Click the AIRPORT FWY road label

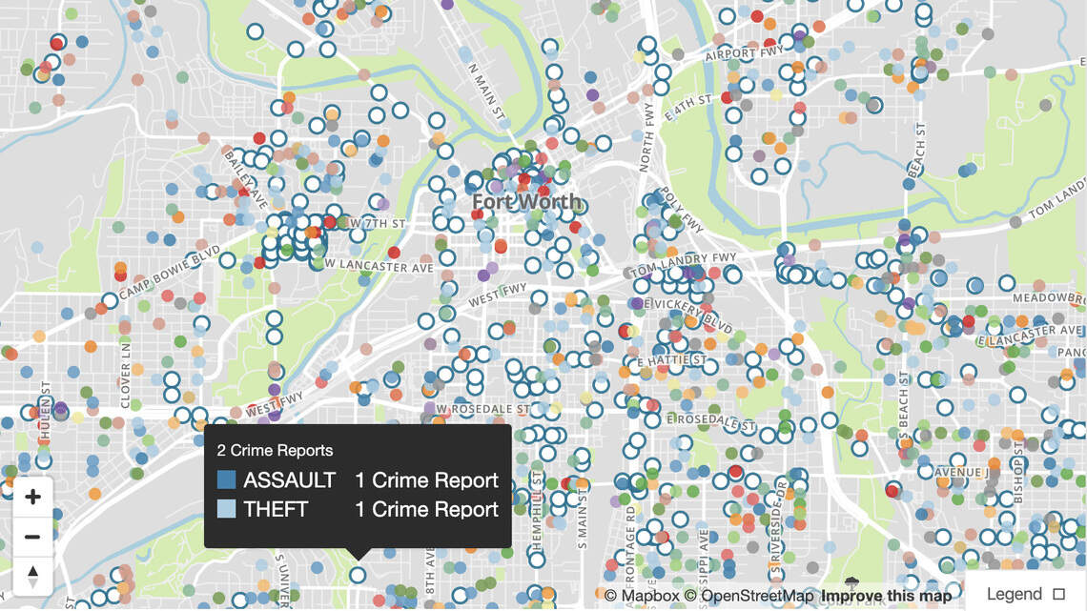pos(744,53)
